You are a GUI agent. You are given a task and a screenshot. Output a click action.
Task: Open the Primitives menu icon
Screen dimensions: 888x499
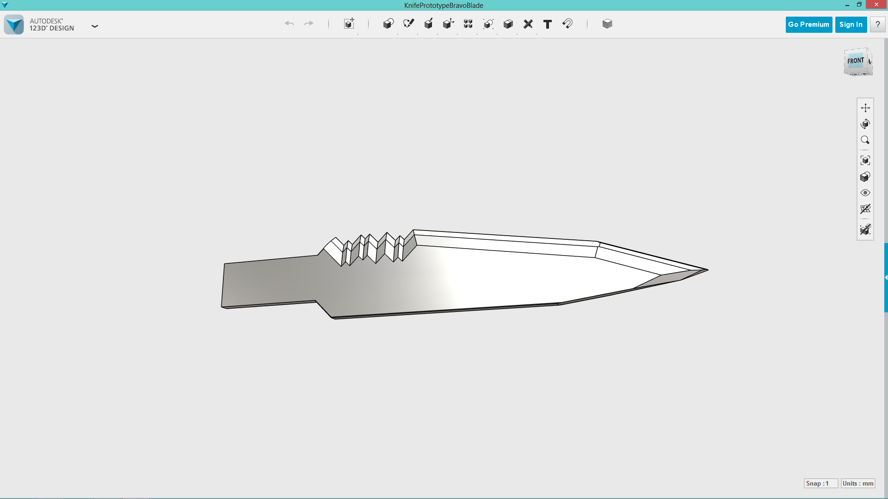click(388, 24)
